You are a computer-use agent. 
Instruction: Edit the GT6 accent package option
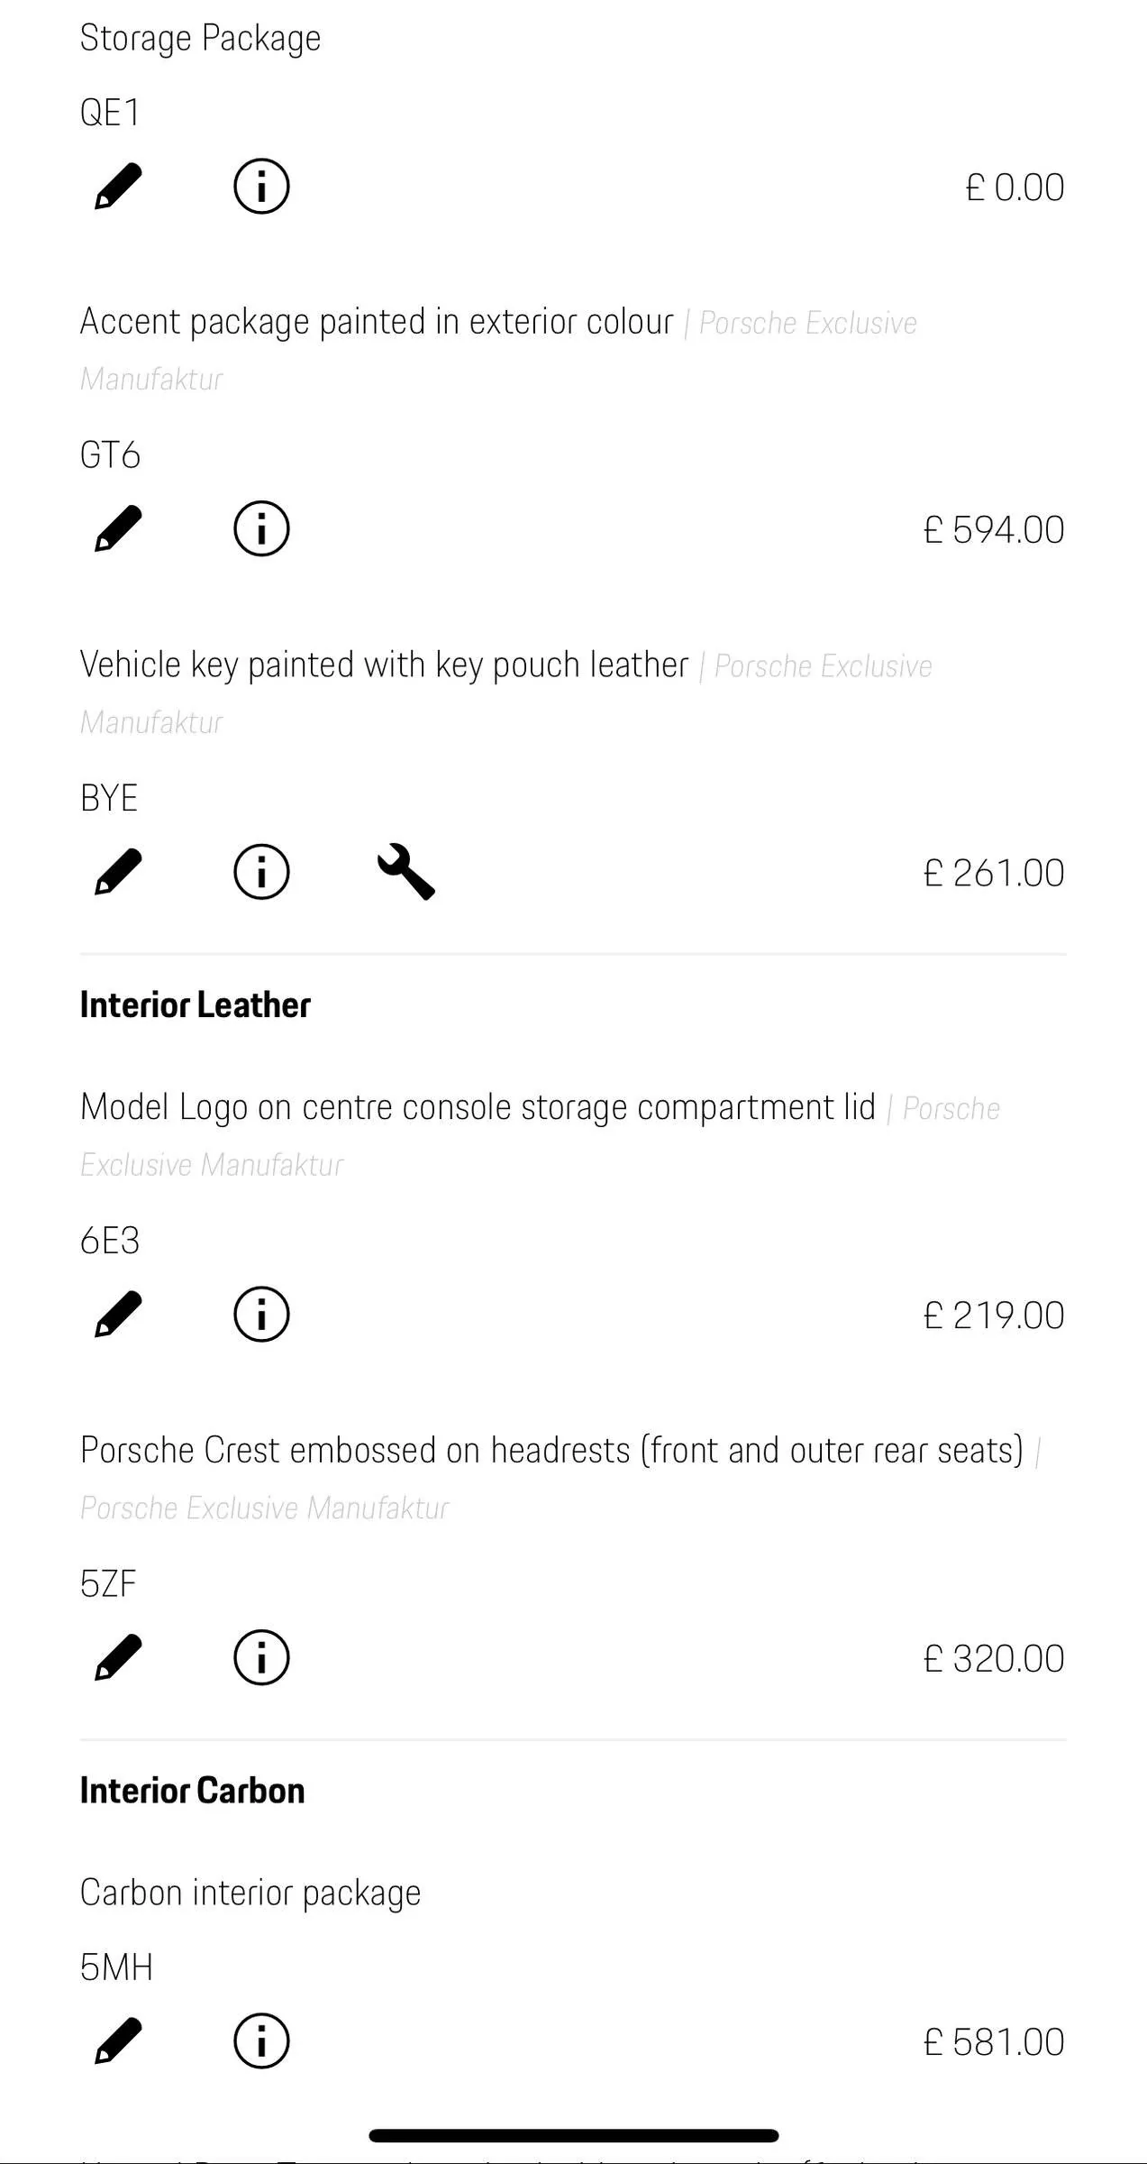pos(119,528)
